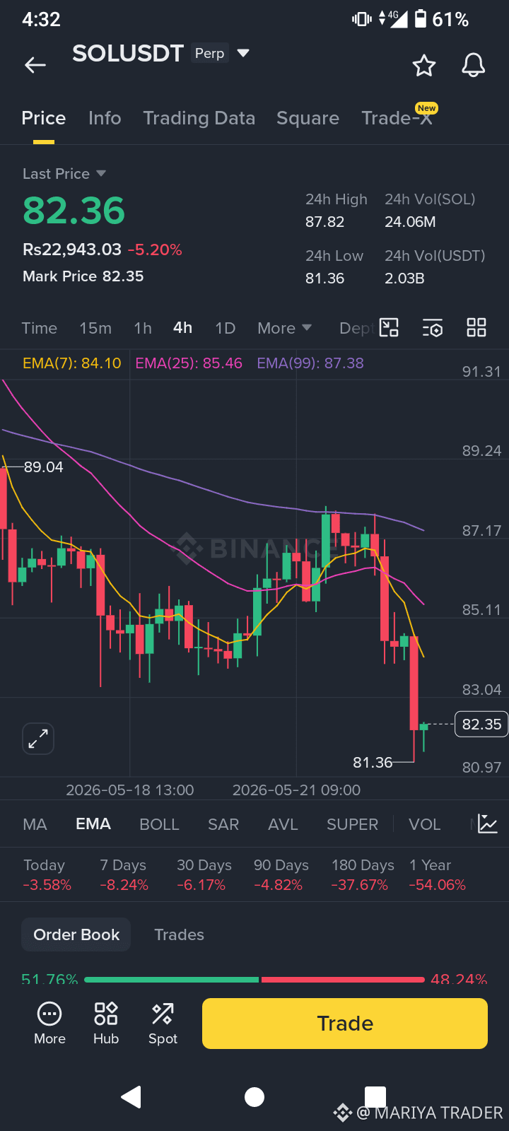
Task: Expand the More timeframes dropdown
Action: (x=284, y=328)
